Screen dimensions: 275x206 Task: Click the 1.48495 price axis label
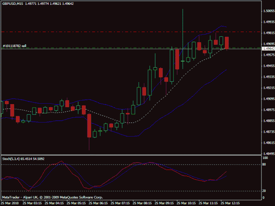pyautogui.click(x=269, y=154)
